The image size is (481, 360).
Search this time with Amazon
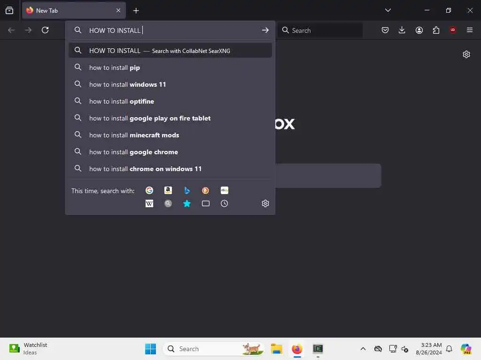[x=168, y=190]
